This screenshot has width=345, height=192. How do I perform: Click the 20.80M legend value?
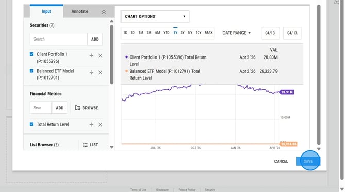(270, 57)
